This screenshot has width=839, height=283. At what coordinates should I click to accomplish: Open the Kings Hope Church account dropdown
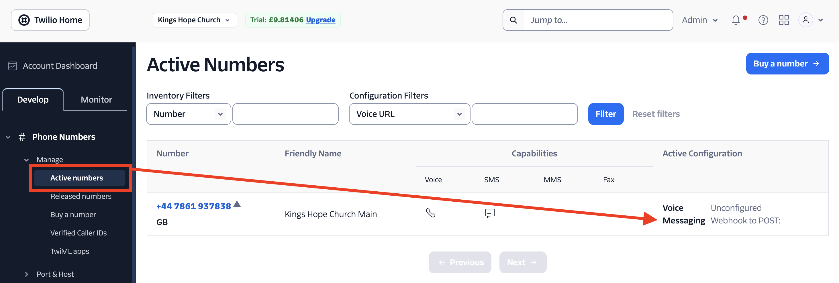(x=195, y=20)
